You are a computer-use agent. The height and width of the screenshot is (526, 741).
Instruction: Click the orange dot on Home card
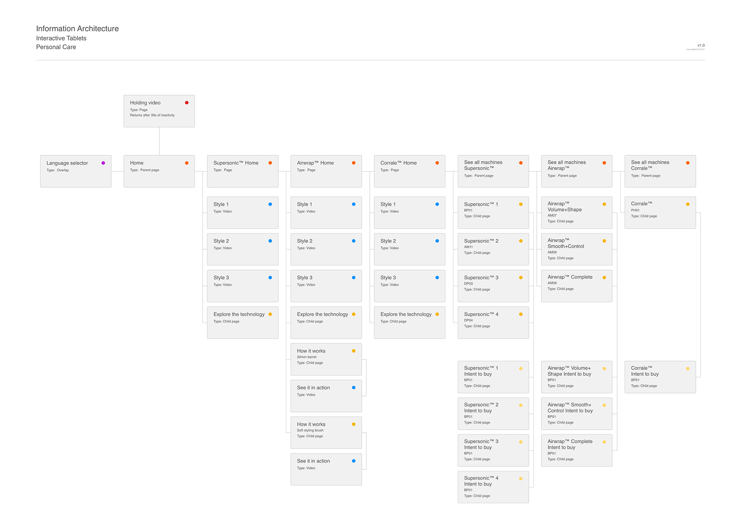point(187,163)
